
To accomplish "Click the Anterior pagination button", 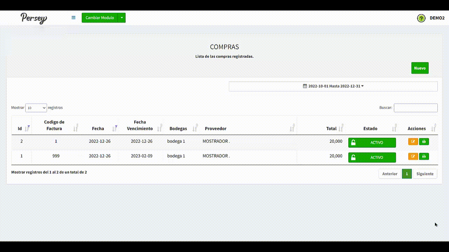I will click(x=390, y=174).
